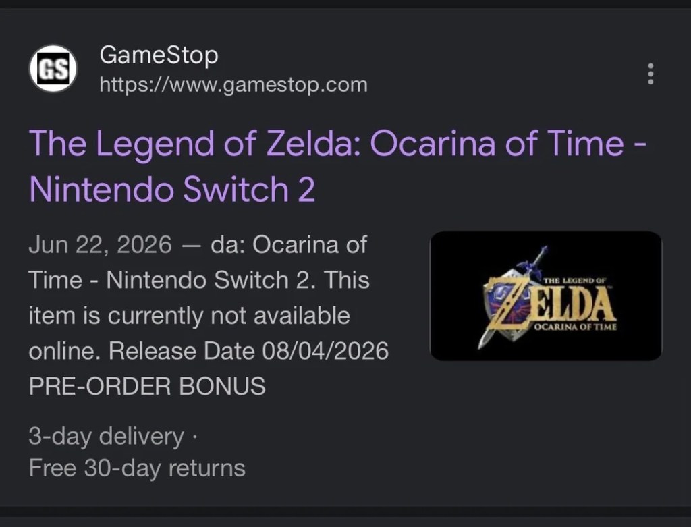Click the 'Free 30-day returns' label

[137, 468]
